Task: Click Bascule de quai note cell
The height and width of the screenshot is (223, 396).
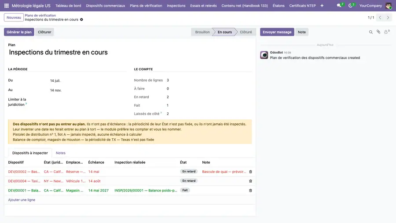Action: (224, 172)
